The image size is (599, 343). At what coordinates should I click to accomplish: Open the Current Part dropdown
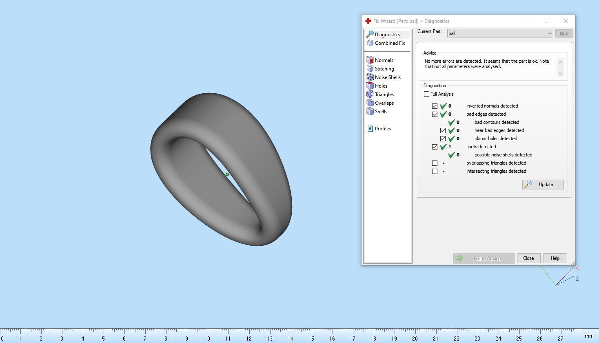click(500, 33)
